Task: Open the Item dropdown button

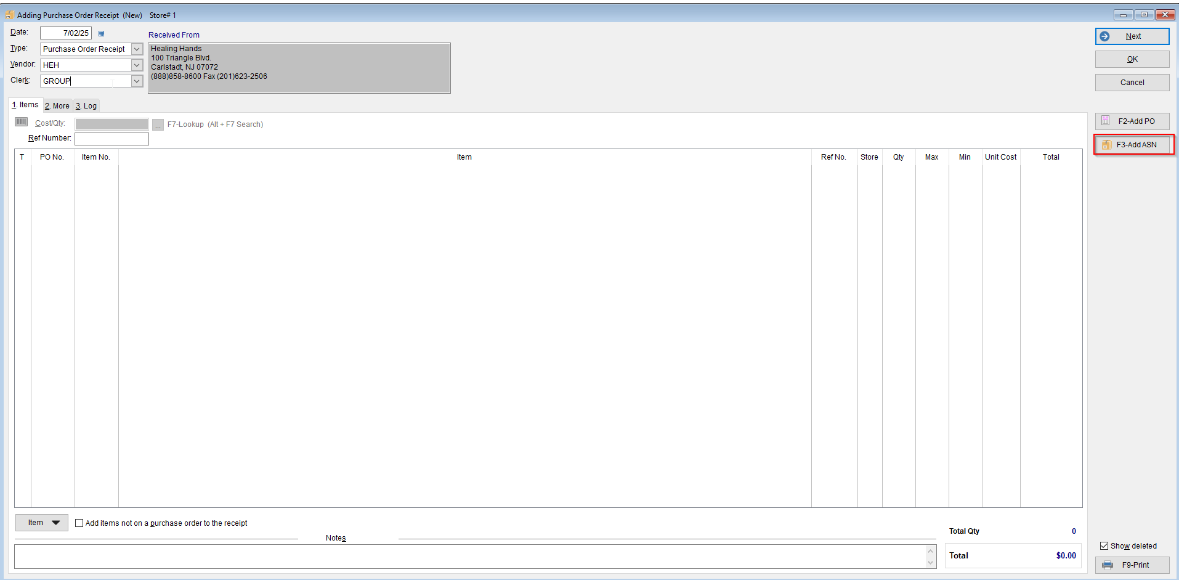Action: pos(42,523)
